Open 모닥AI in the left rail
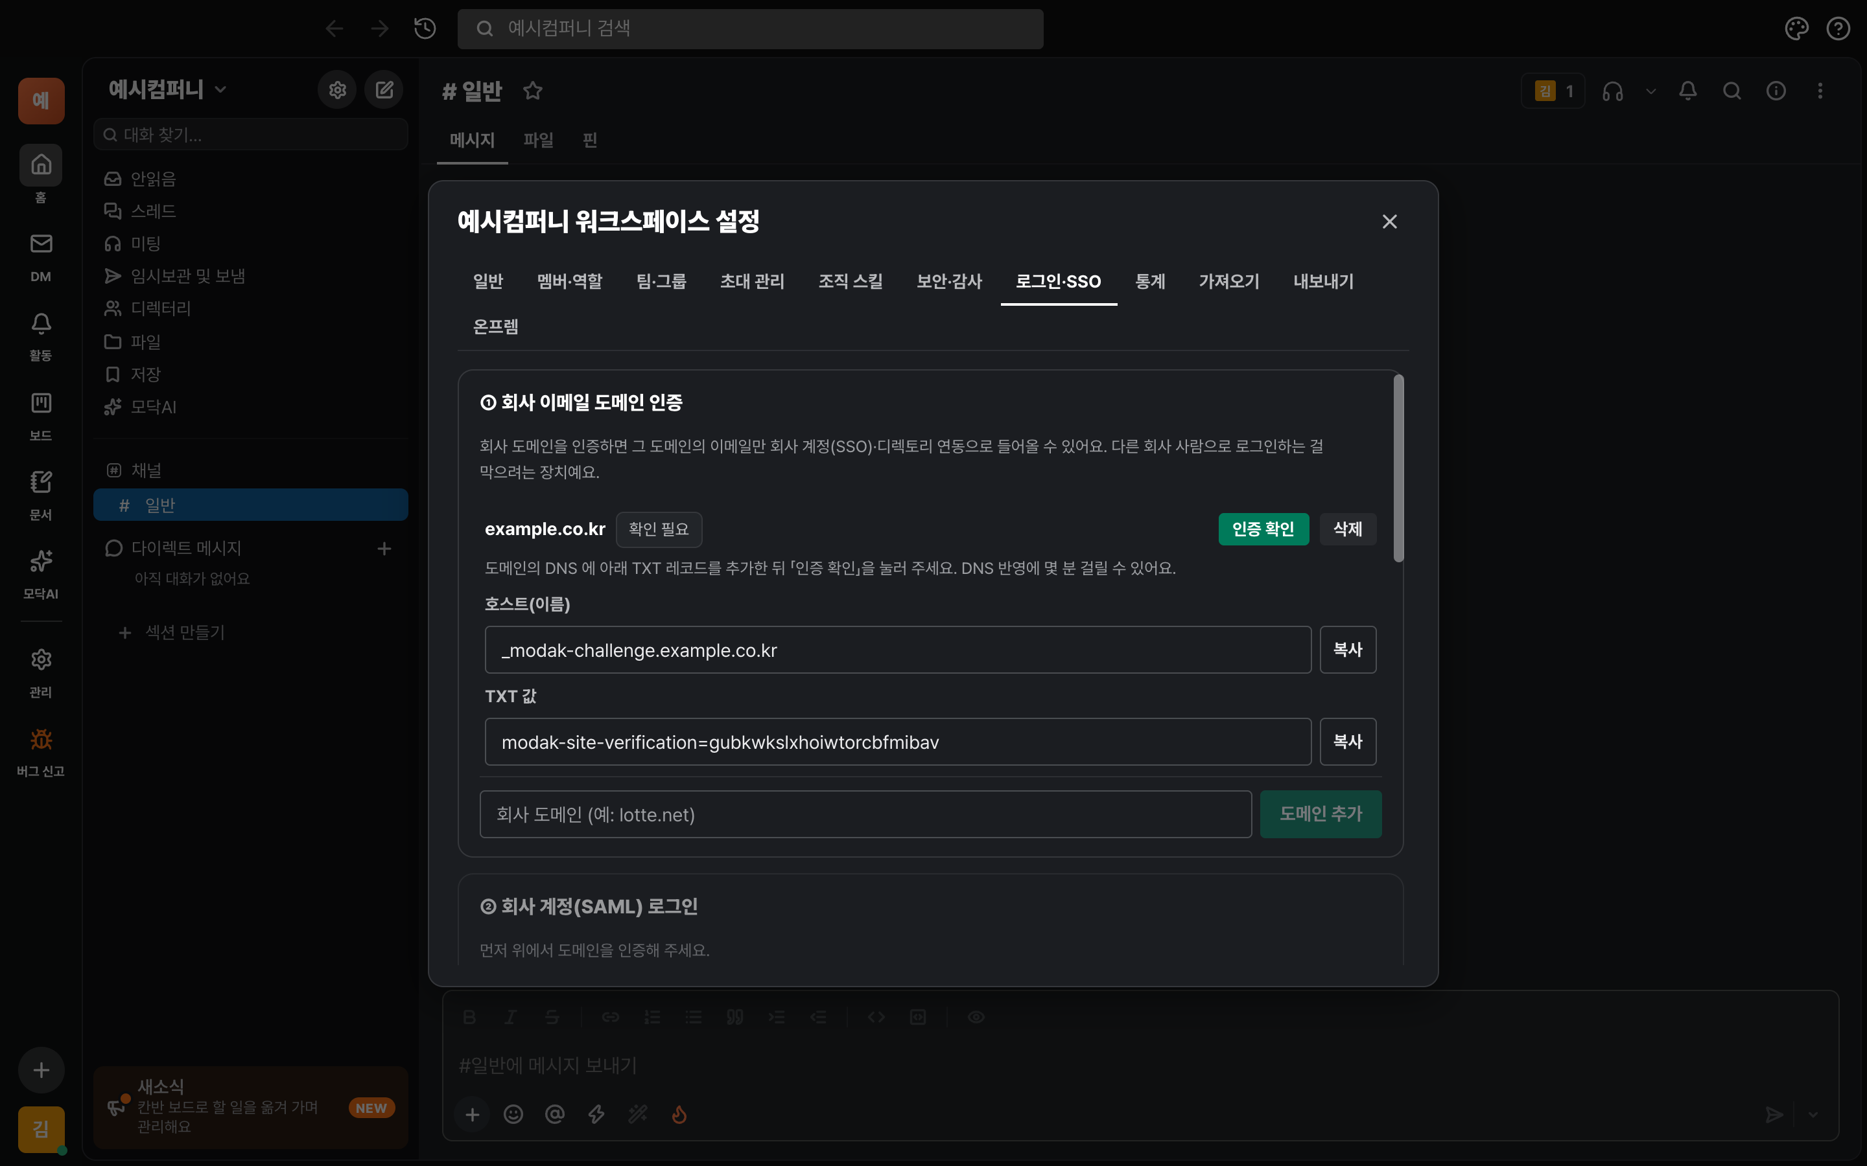Image resolution: width=1867 pixels, height=1166 pixels. coord(41,575)
